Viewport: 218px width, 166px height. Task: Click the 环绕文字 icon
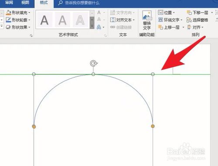click(160, 20)
